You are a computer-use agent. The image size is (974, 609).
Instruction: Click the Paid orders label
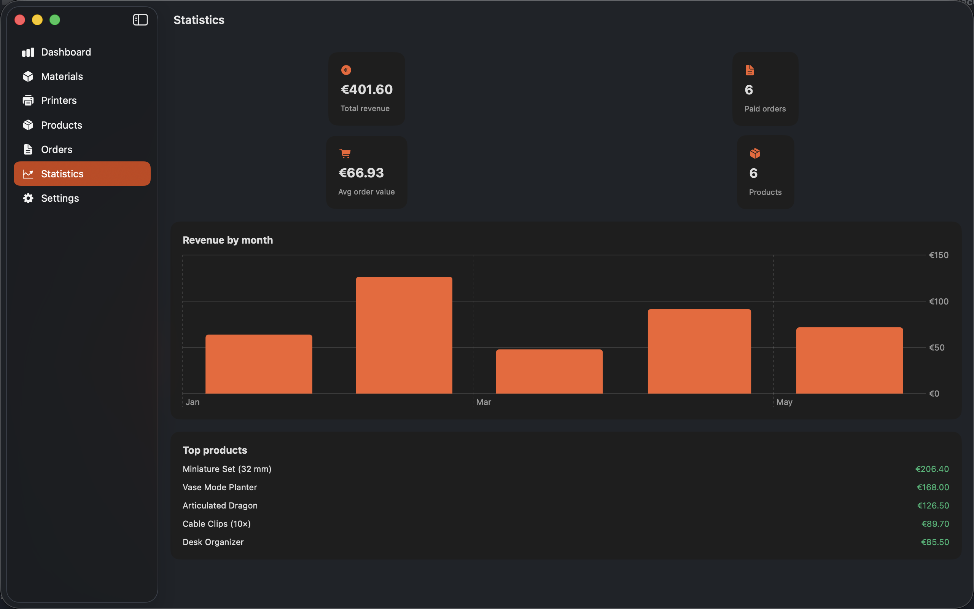tap(765, 109)
